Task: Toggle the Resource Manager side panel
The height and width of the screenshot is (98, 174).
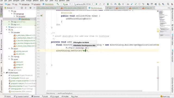Action: tap(1, 27)
